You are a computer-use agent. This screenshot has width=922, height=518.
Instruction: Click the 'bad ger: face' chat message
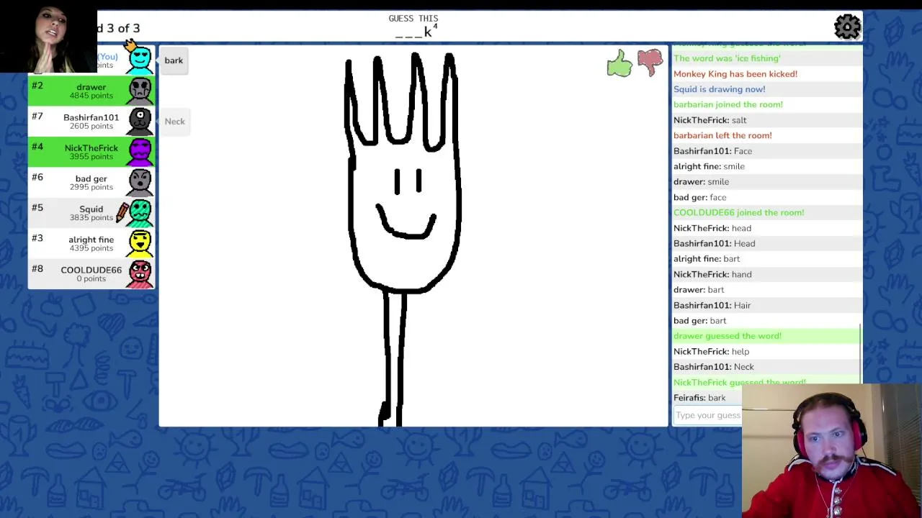click(x=700, y=197)
